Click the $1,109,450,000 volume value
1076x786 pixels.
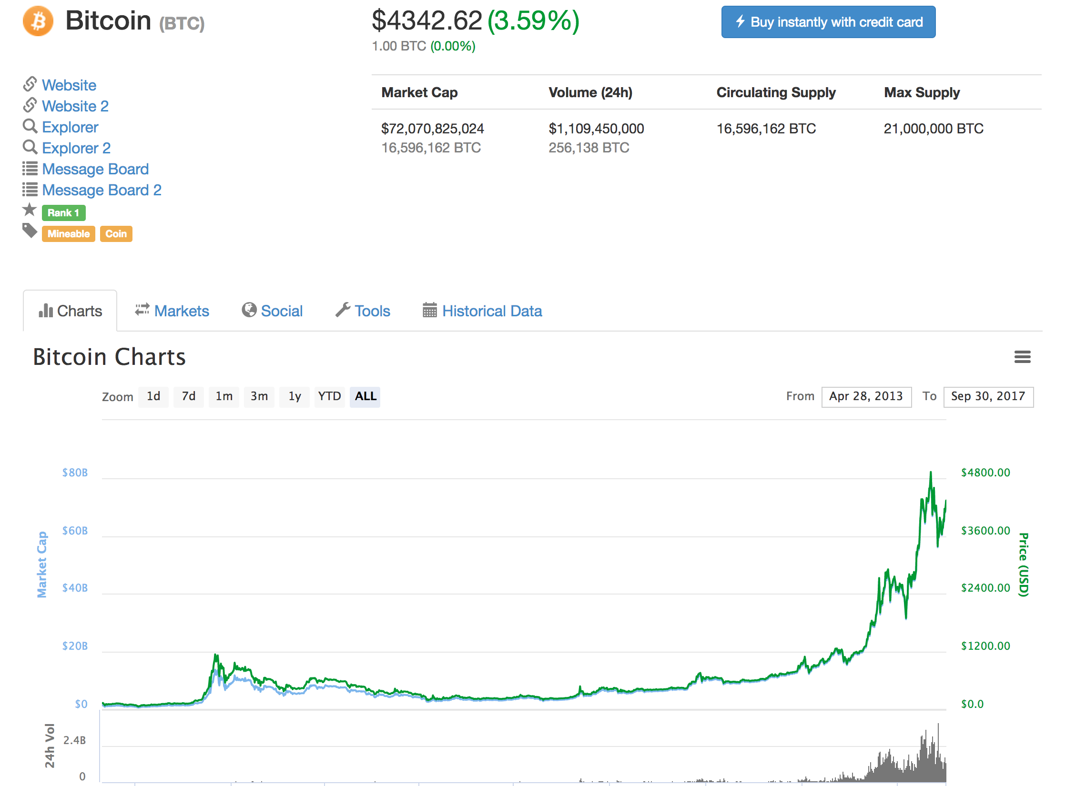coord(597,129)
